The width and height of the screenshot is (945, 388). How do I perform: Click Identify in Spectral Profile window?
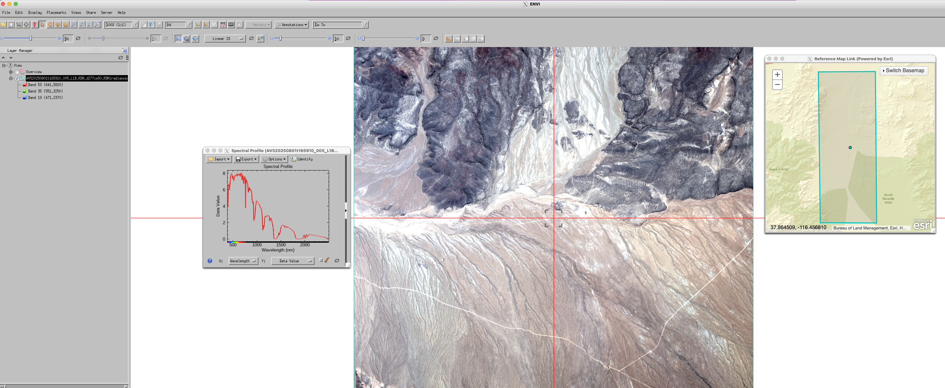click(x=302, y=159)
